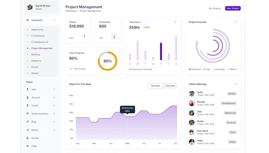The width and height of the screenshot is (269, 153).
Task: Toggle the Dashboard legend item in Project Overview
Action: 195,69
